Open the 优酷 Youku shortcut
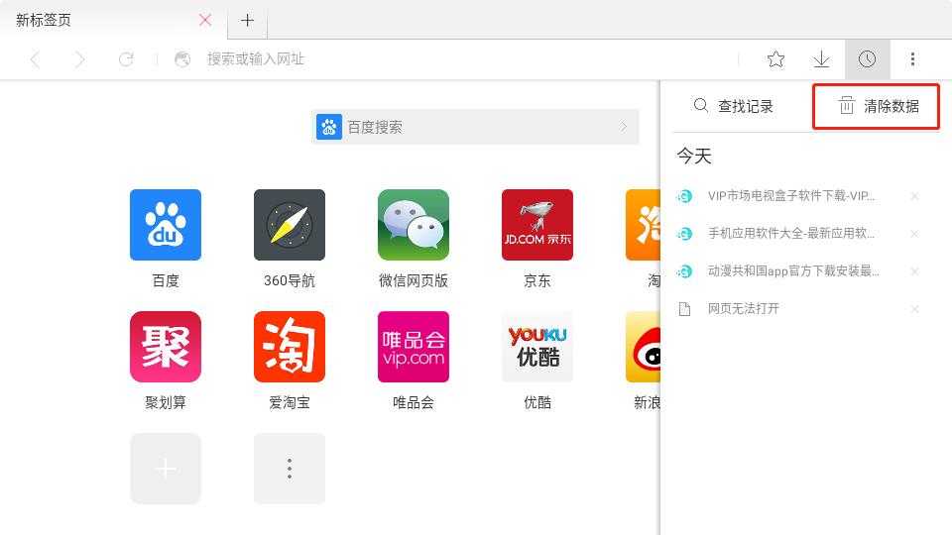 (x=537, y=347)
